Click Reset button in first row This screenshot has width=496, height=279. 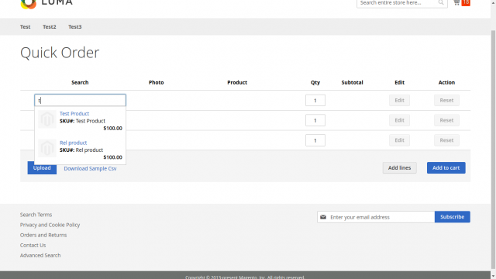[x=446, y=100]
